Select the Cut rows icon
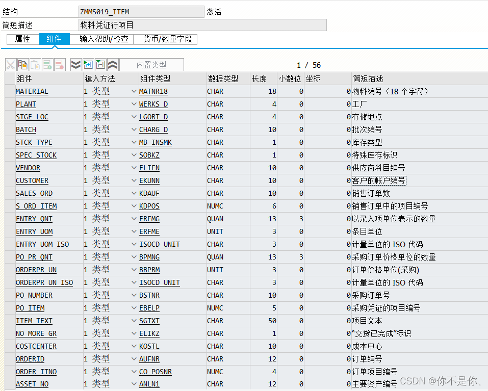The height and width of the screenshot is (391, 488). pyautogui.click(x=11, y=65)
